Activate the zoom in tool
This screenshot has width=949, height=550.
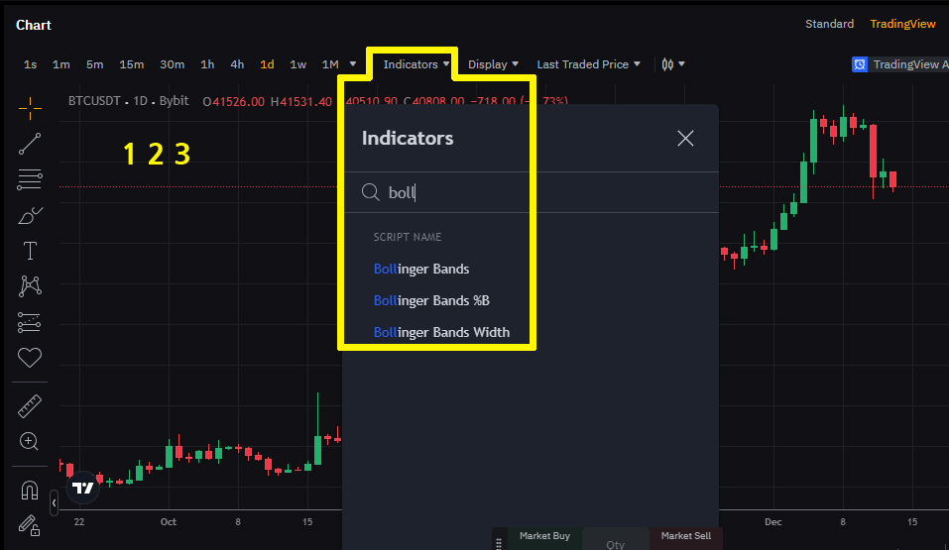click(30, 441)
